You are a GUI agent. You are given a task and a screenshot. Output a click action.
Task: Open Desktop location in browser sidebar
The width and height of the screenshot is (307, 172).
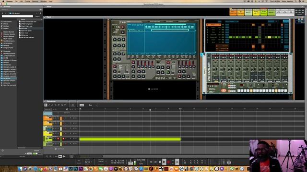[x=6, y=45]
